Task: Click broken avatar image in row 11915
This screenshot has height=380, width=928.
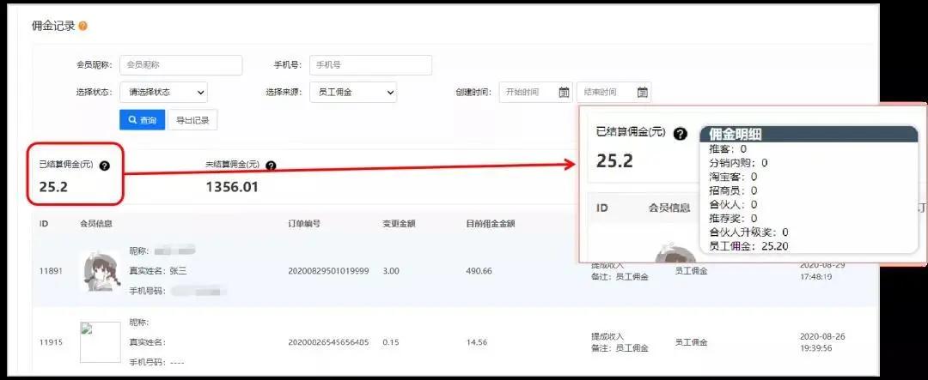Action: pyautogui.click(x=100, y=342)
